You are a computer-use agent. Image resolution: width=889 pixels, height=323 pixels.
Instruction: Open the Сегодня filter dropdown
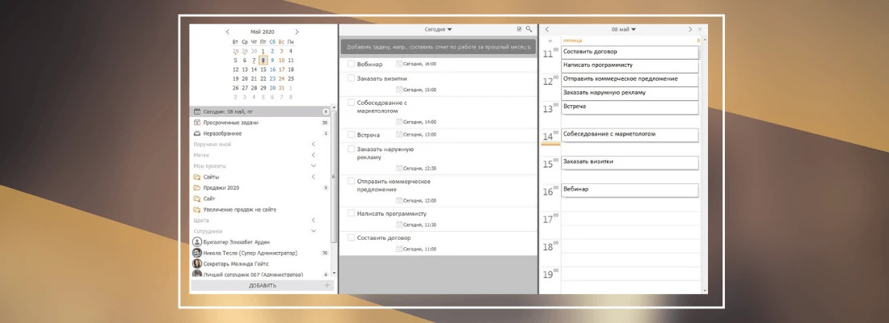[438, 29]
